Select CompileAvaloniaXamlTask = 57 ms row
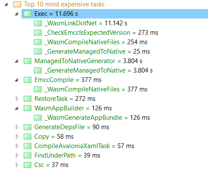Viewport: 208px width, 170px height. click(84, 146)
